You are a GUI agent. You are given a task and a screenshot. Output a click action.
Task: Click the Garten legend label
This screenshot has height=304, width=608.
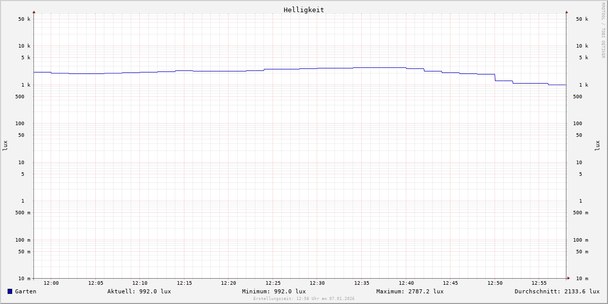pyautogui.click(x=26, y=291)
